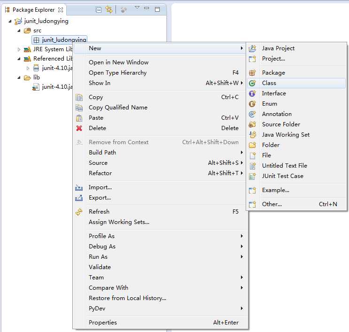Click the Referenced Libraries icon
The width and height of the screenshot is (349, 332).
click(27, 59)
